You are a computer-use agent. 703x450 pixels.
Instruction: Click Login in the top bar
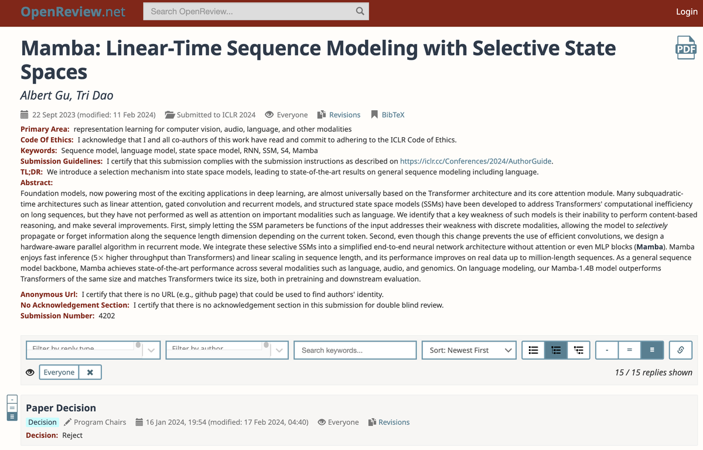[687, 12]
